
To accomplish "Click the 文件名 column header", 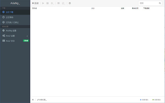I will [x=34, y=8].
